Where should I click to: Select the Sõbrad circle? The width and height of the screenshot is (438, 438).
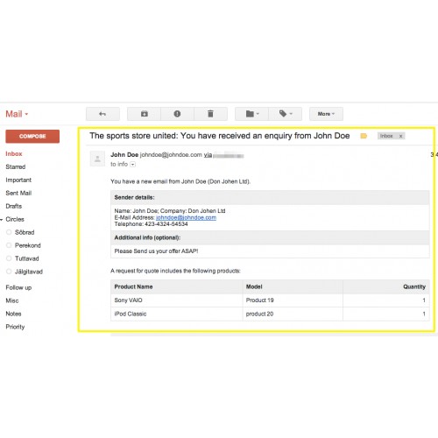[x=25, y=232]
